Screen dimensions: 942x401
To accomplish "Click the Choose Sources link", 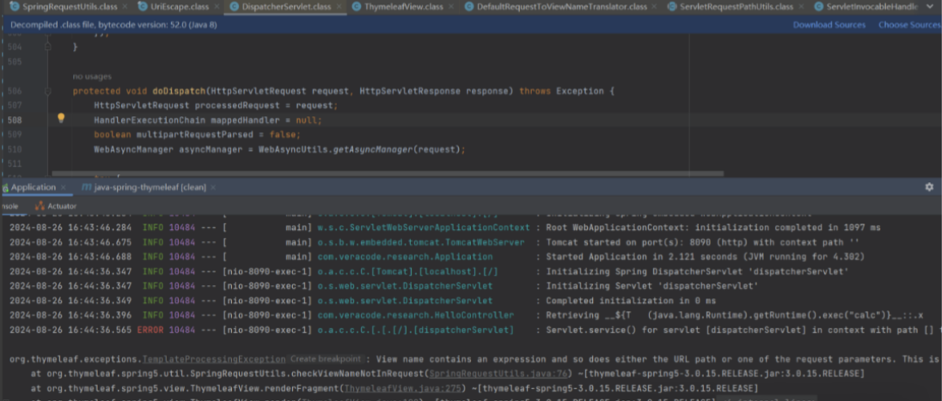I will coord(909,25).
